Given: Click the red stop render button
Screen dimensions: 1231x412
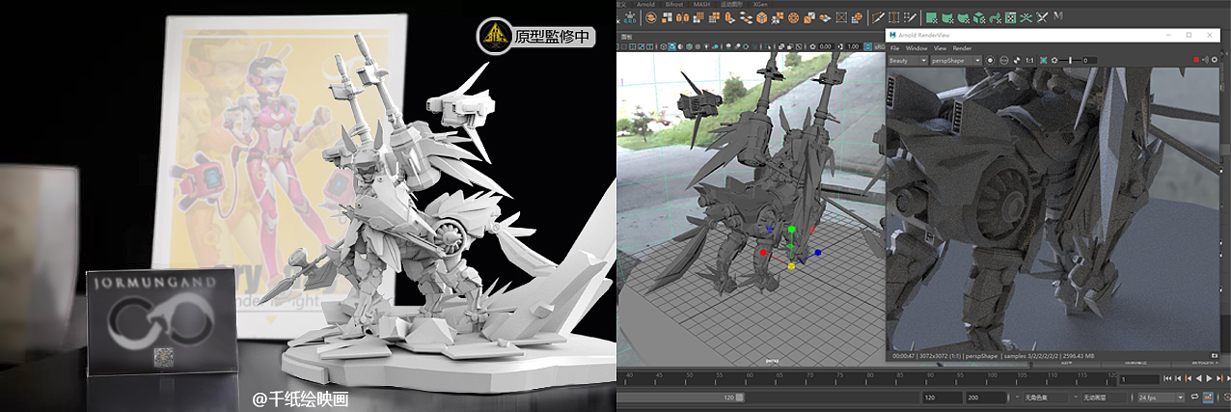Looking at the screenshot, I should pyautogui.click(x=1196, y=60).
